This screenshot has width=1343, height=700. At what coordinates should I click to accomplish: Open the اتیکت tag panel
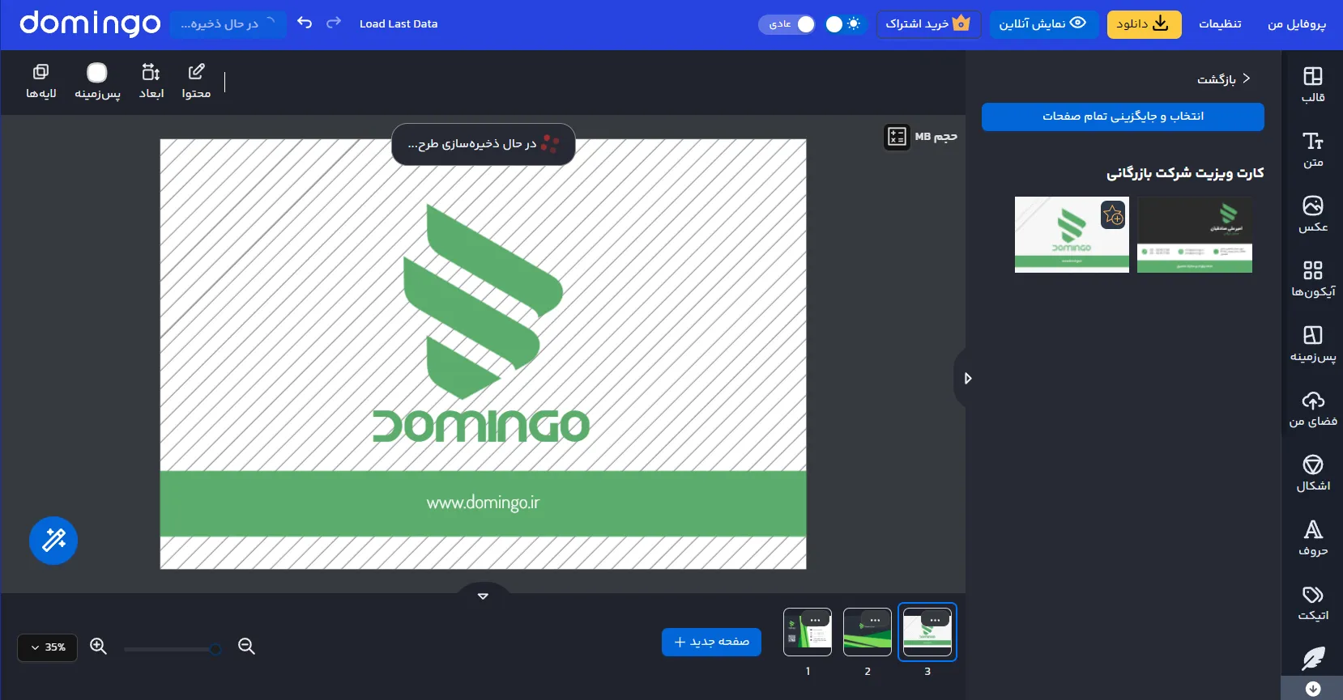click(1312, 603)
